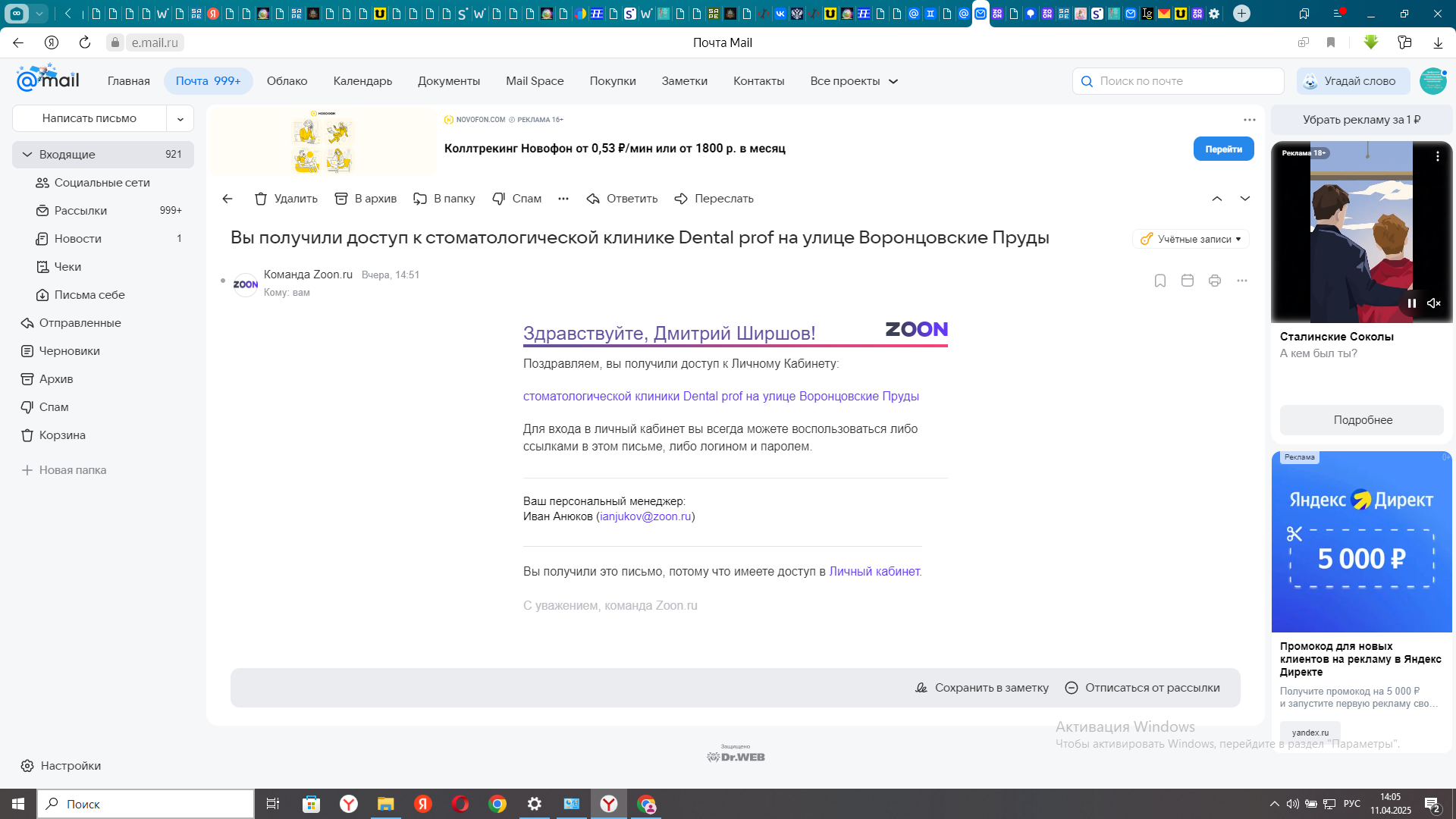Open Личный кабинет link

(x=874, y=572)
